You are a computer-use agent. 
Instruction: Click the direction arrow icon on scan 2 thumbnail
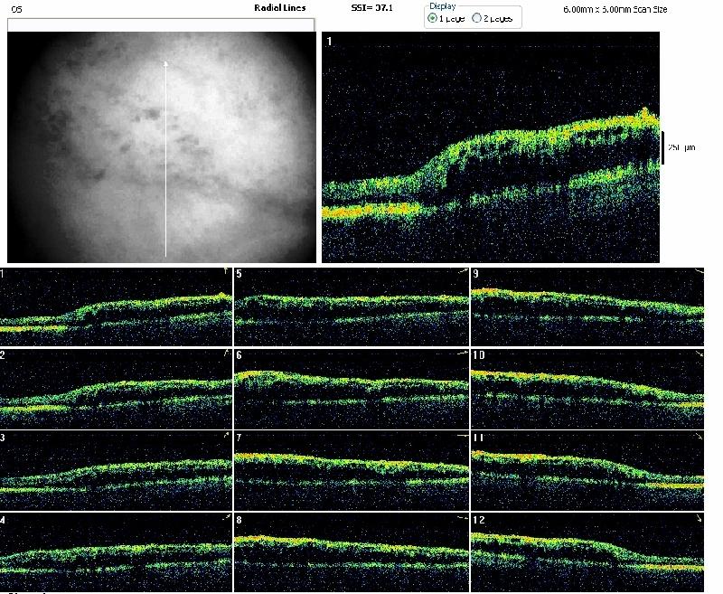pyautogui.click(x=226, y=352)
